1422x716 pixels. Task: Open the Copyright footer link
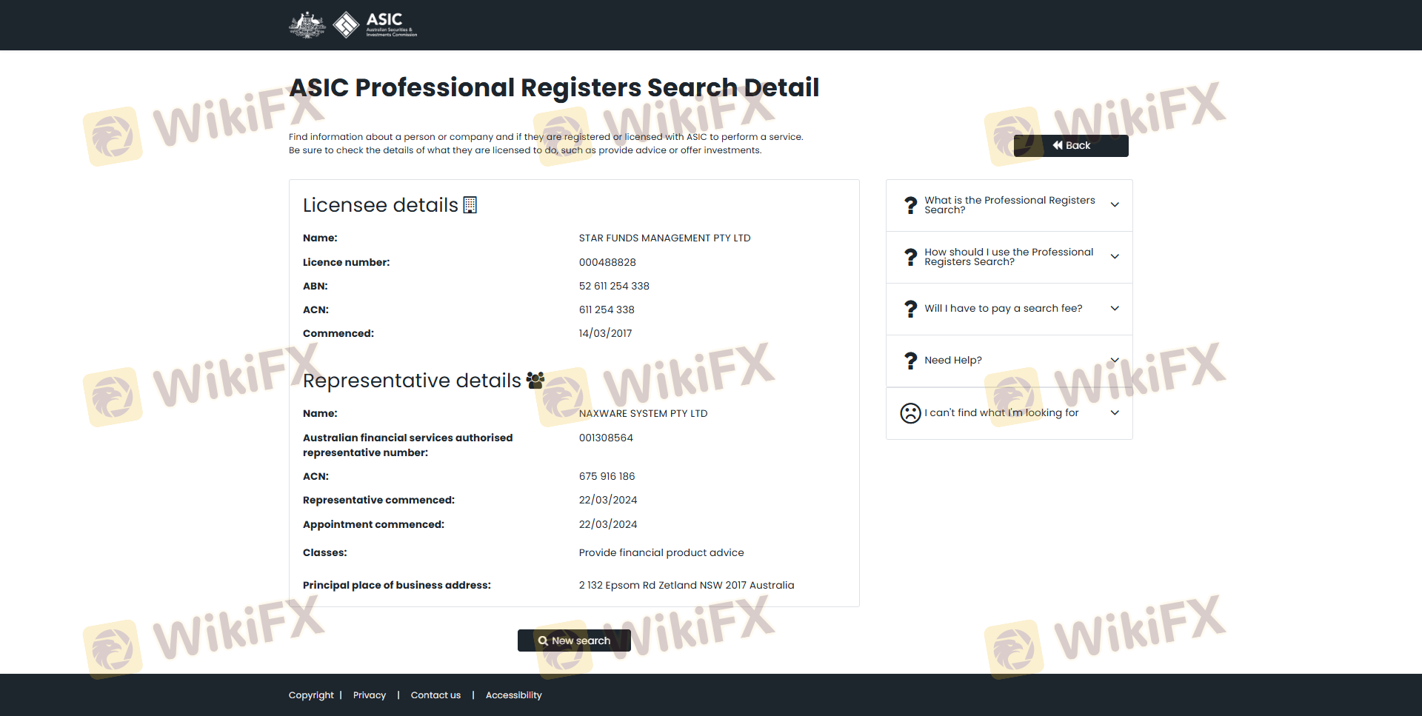pos(311,695)
